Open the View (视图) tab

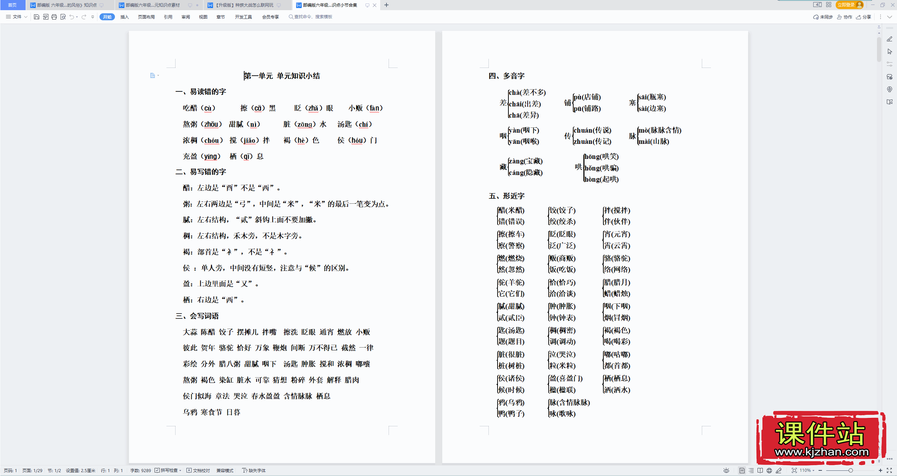[203, 17]
